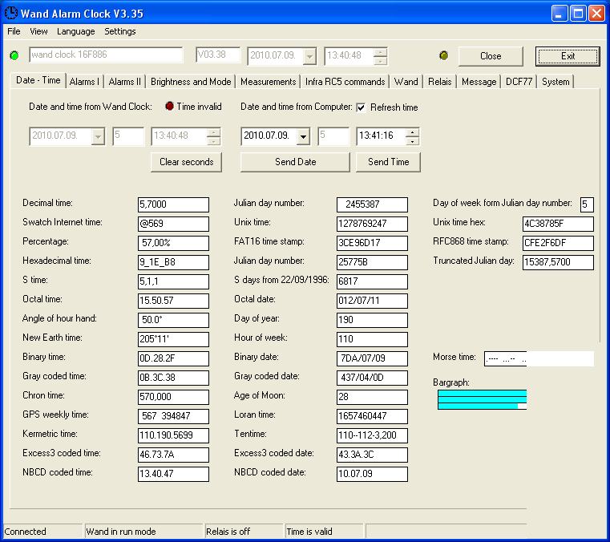Image resolution: width=610 pixels, height=542 pixels.
Task: Decrease computer time with down spinner
Action: [x=412, y=140]
